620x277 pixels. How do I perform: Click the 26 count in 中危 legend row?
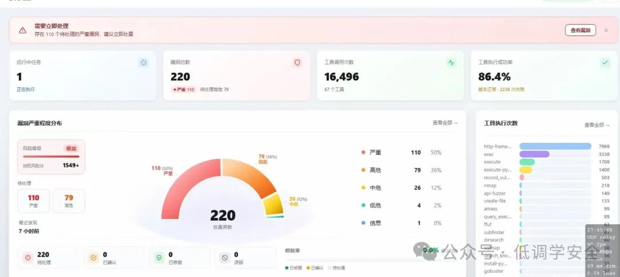coord(417,188)
